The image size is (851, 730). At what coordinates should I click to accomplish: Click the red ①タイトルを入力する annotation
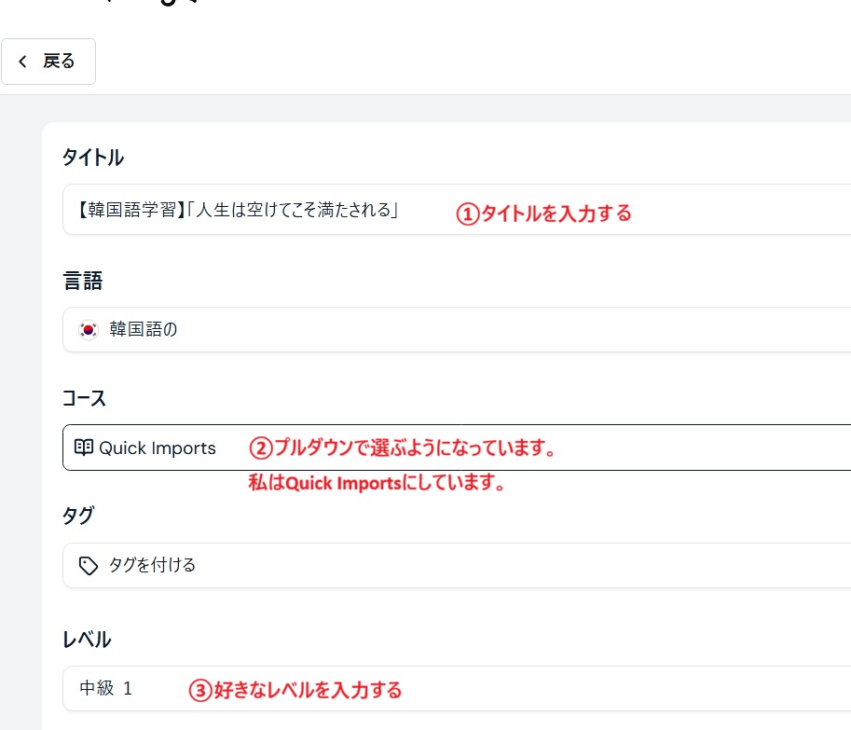click(x=543, y=213)
